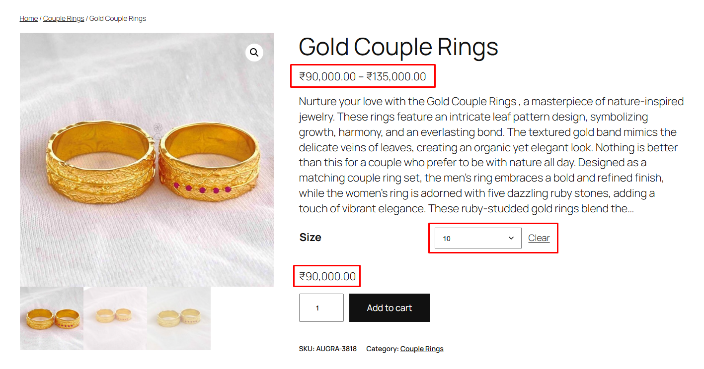The image size is (704, 369).
Task: Select the second faded ring thumbnail
Action: coord(115,318)
